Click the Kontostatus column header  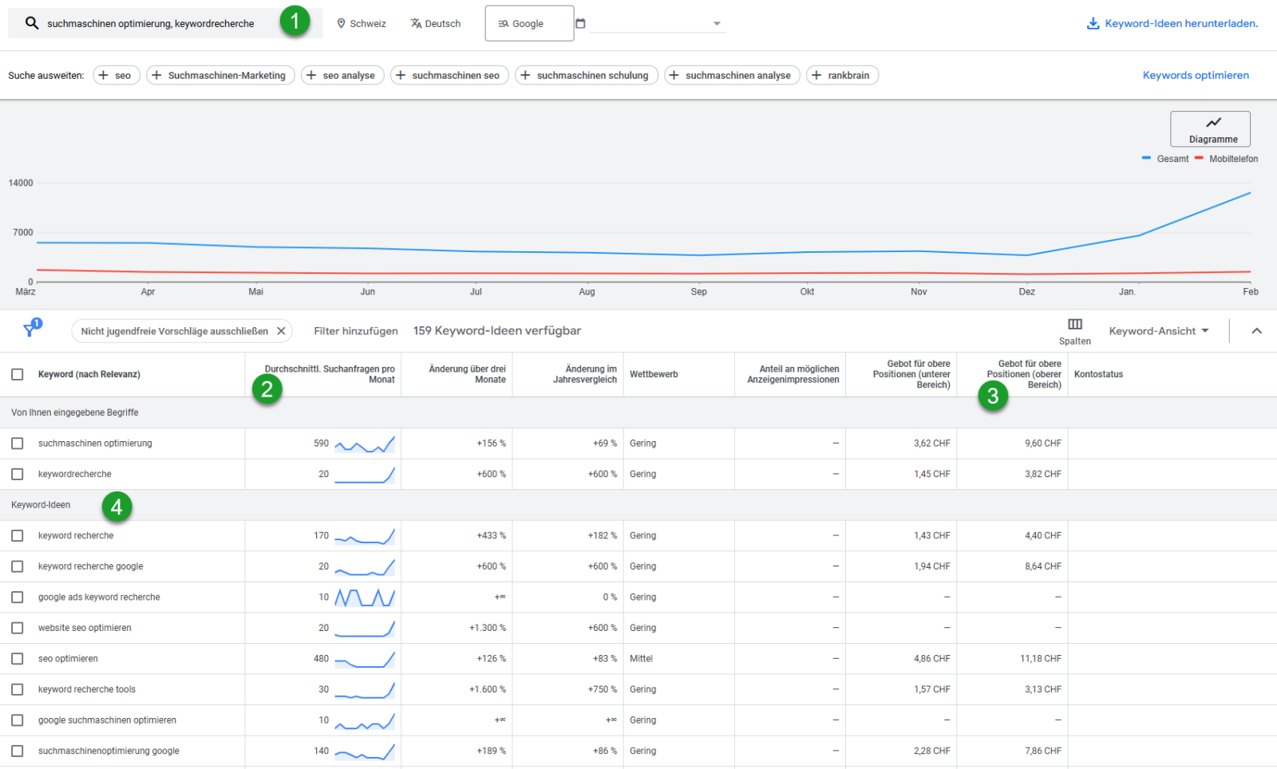pos(1098,374)
